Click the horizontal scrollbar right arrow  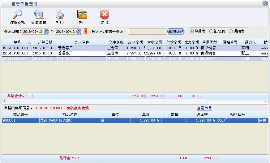pos(265,101)
